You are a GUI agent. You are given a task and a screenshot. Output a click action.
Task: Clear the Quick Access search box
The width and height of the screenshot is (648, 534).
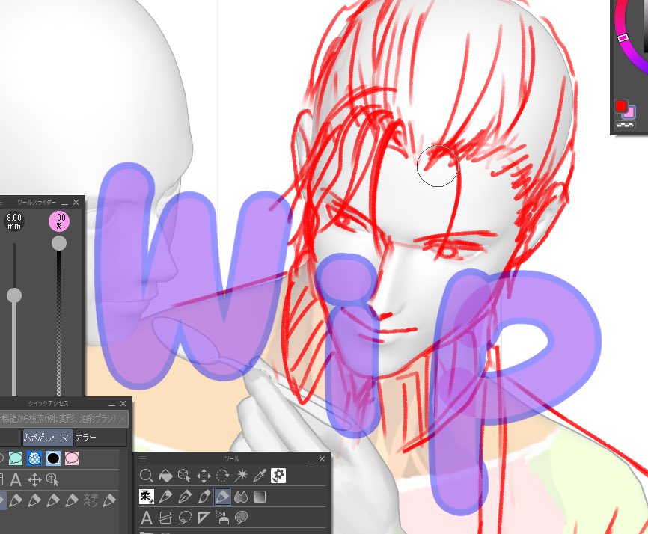coord(123,419)
